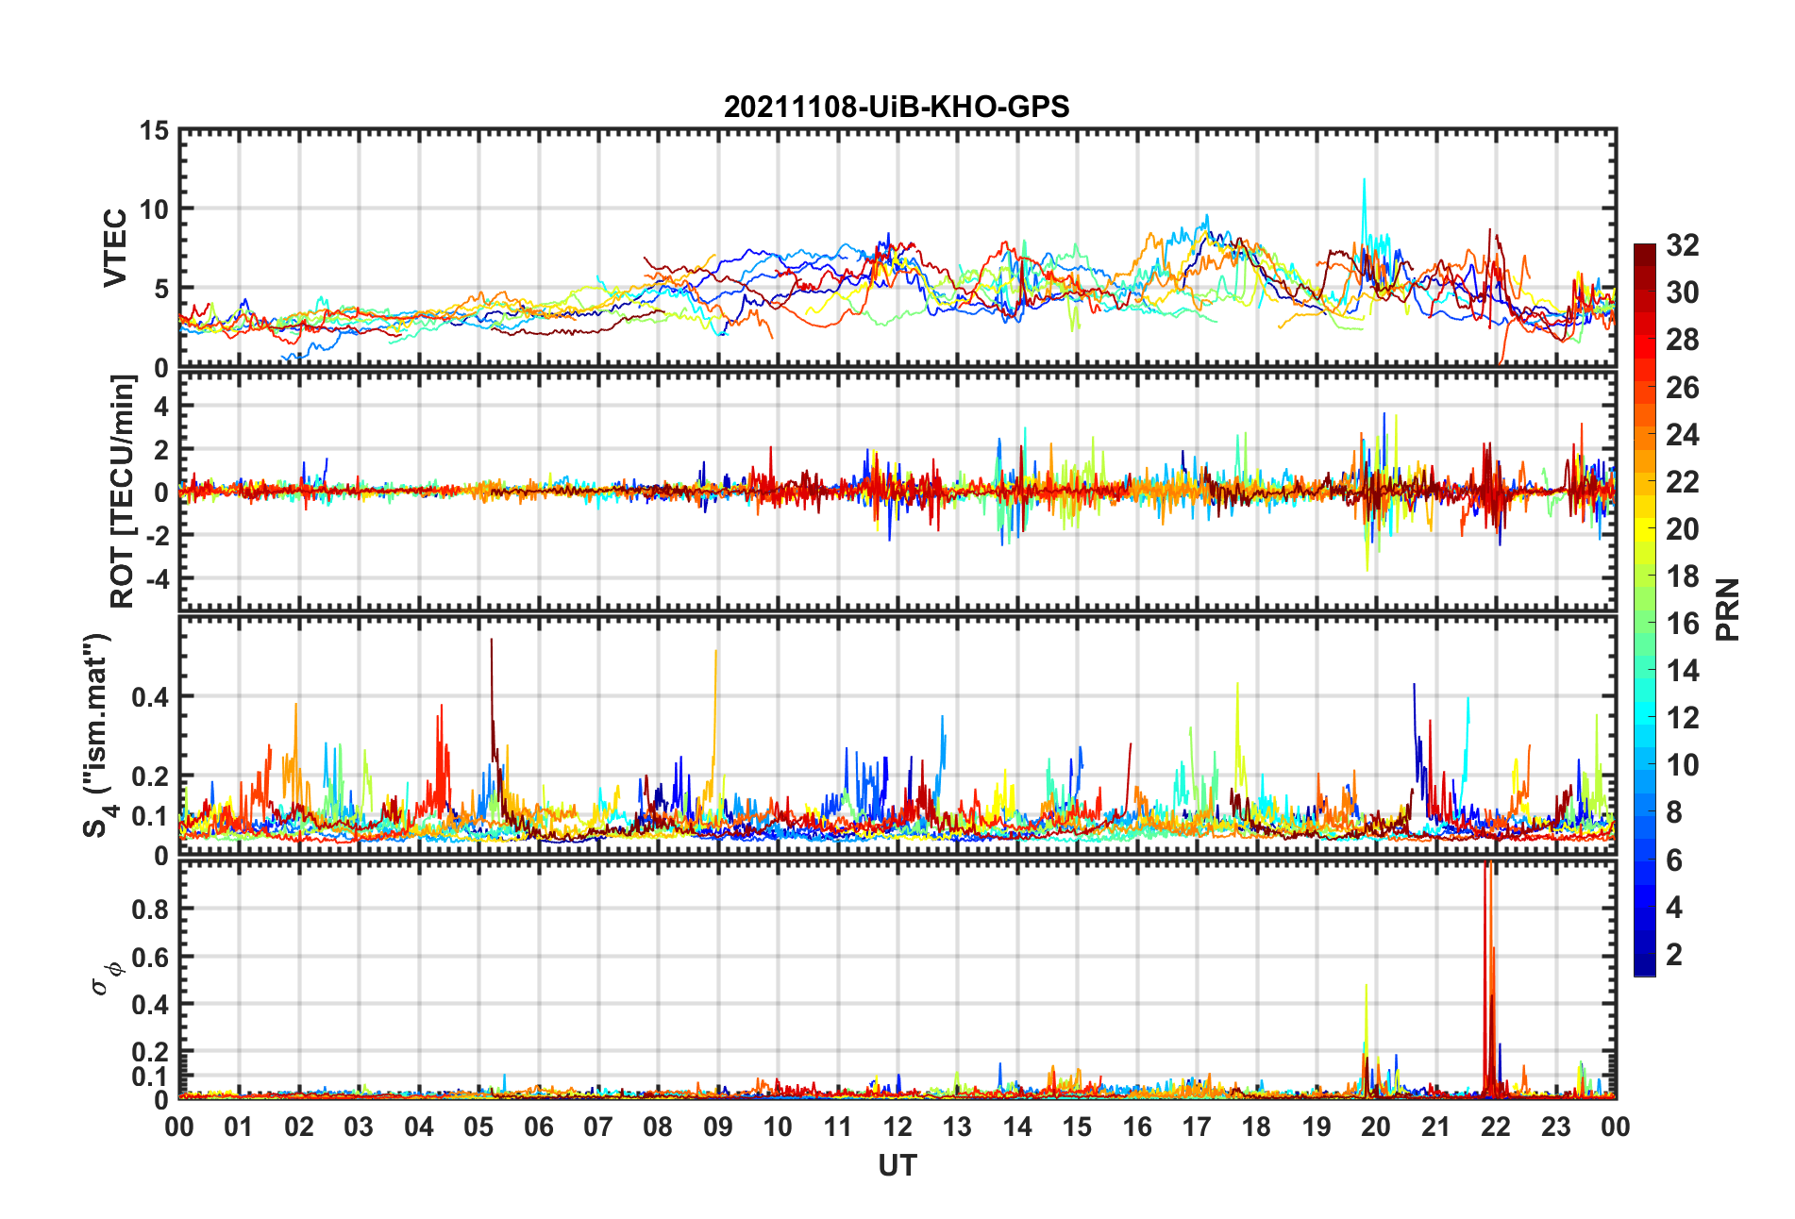Click the UT x-axis label
This screenshot has height=1219, width=1795.
coord(897,1166)
